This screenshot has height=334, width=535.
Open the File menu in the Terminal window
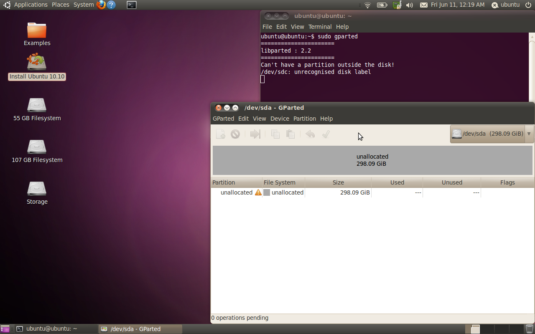coord(267,27)
